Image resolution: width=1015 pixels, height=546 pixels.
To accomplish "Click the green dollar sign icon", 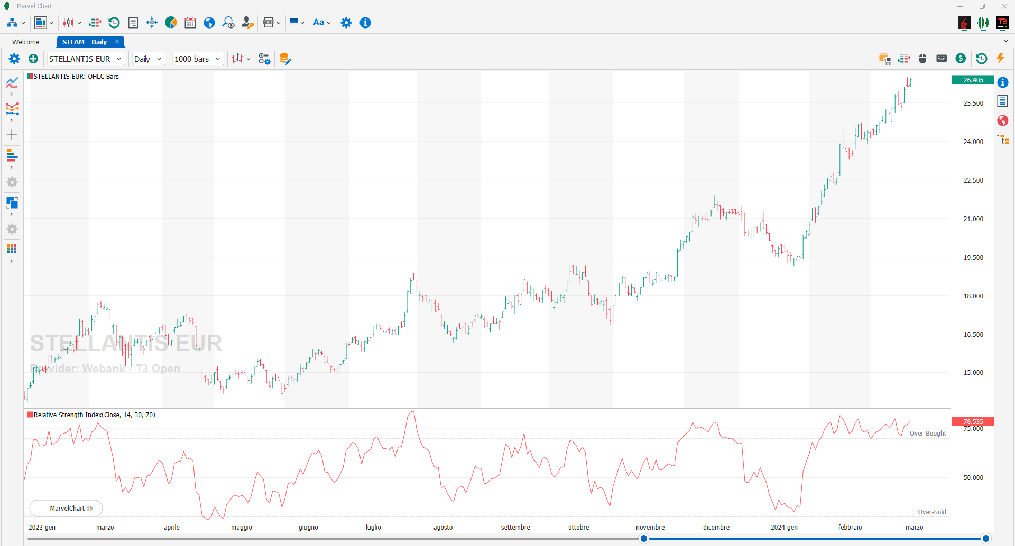I will click(961, 59).
